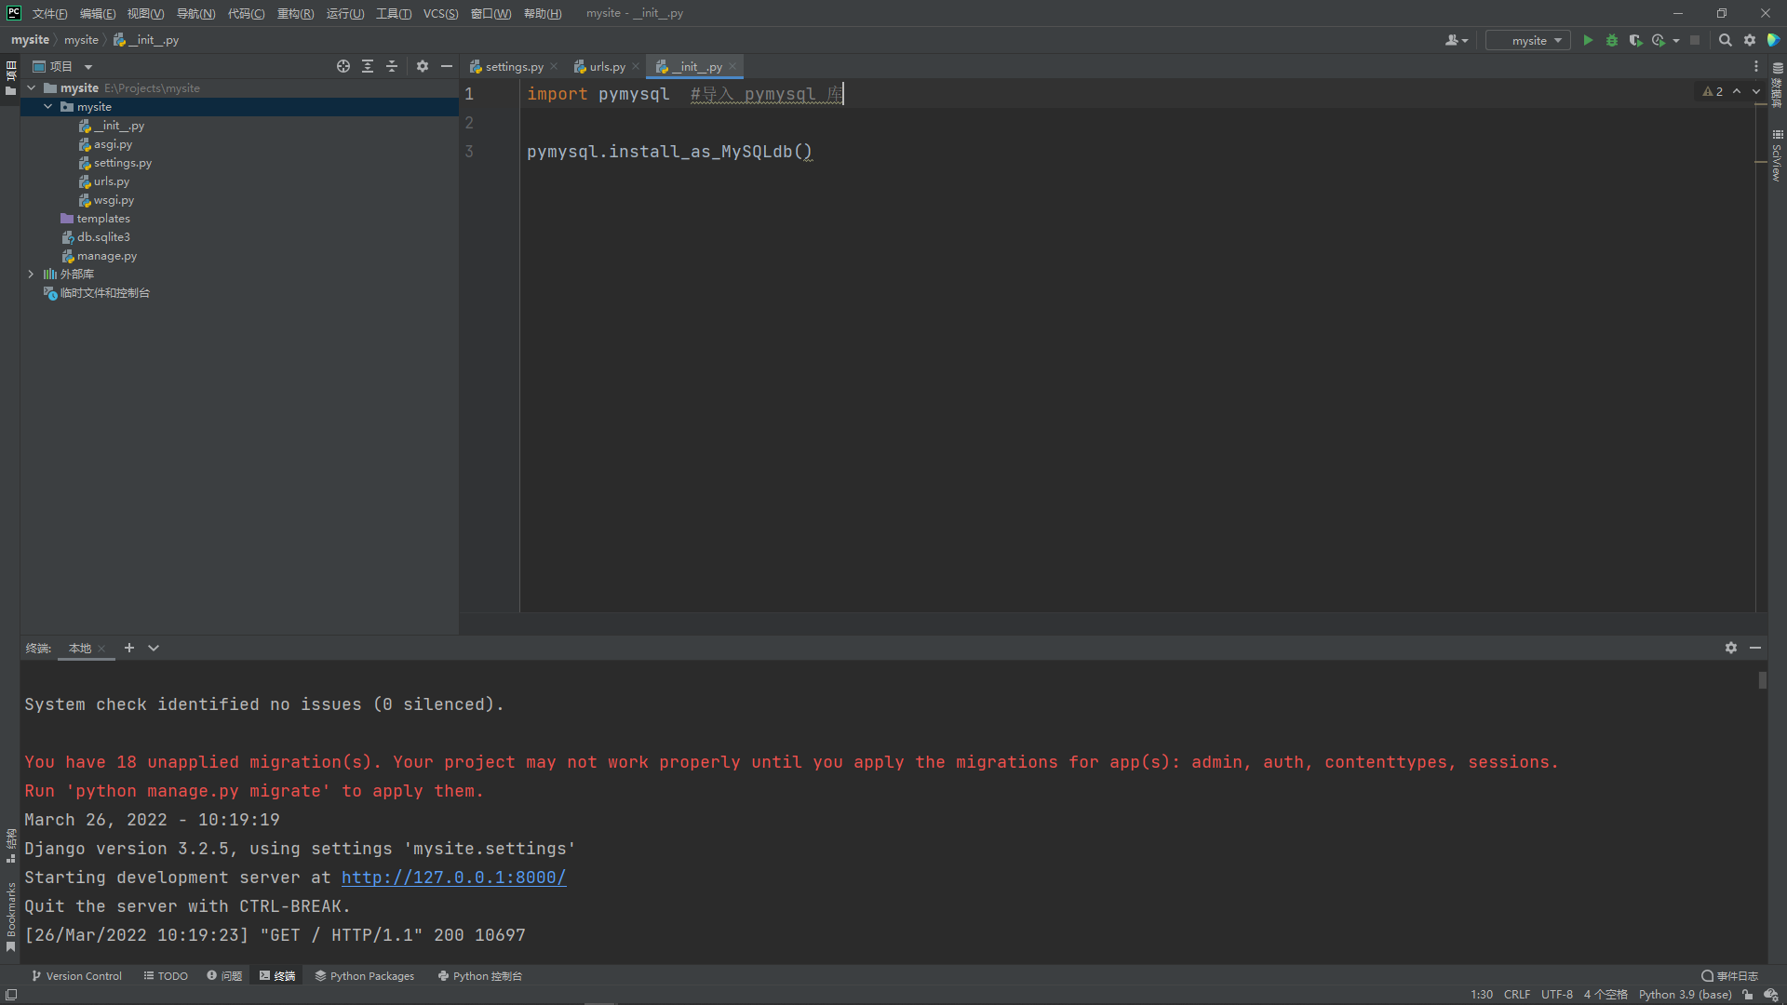Click the colorful plugin icon at top right
The height and width of the screenshot is (1005, 1787).
(x=1773, y=40)
